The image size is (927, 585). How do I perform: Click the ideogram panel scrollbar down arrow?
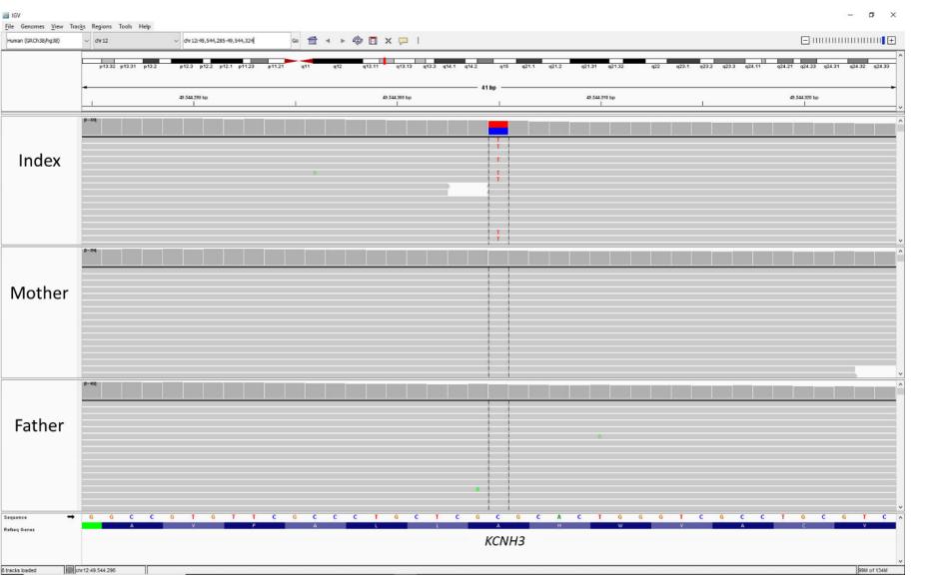click(900, 107)
